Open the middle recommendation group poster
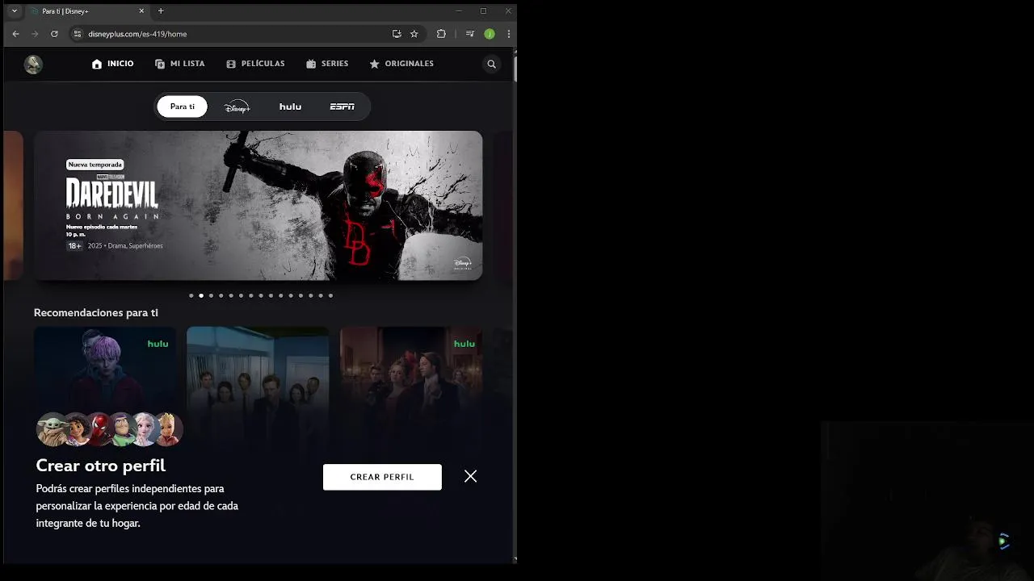Viewport: 1034px width, 581px height. (258, 367)
